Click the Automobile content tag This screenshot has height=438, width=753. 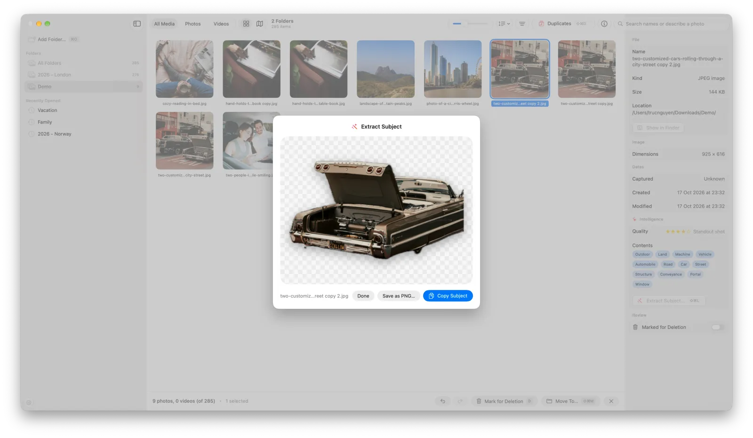[x=645, y=264]
